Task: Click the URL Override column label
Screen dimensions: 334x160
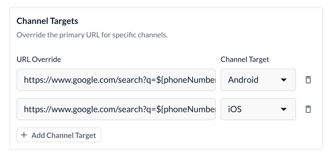Action: [39, 59]
